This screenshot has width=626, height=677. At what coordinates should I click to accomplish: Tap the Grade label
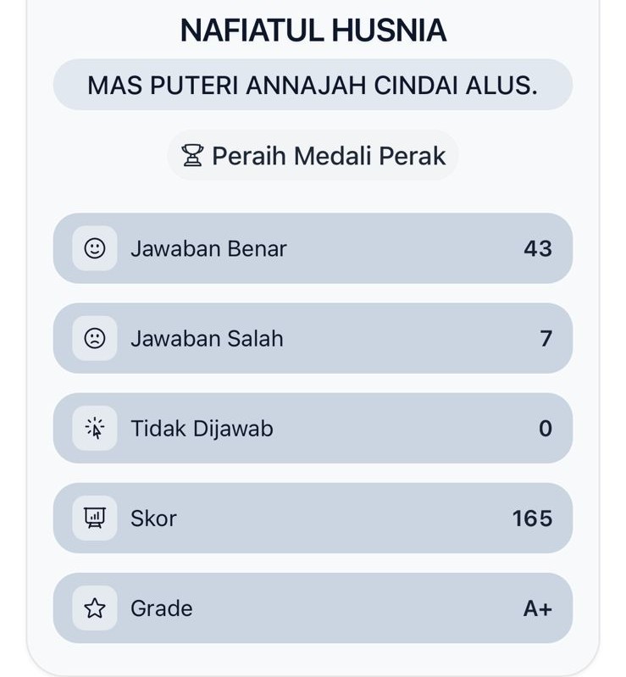click(x=162, y=608)
